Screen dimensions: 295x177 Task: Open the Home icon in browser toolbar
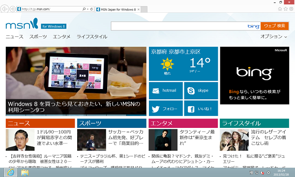pyautogui.click(x=280, y=9)
